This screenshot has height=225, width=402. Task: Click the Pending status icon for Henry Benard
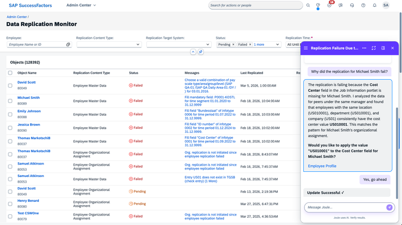pyautogui.click(x=131, y=204)
